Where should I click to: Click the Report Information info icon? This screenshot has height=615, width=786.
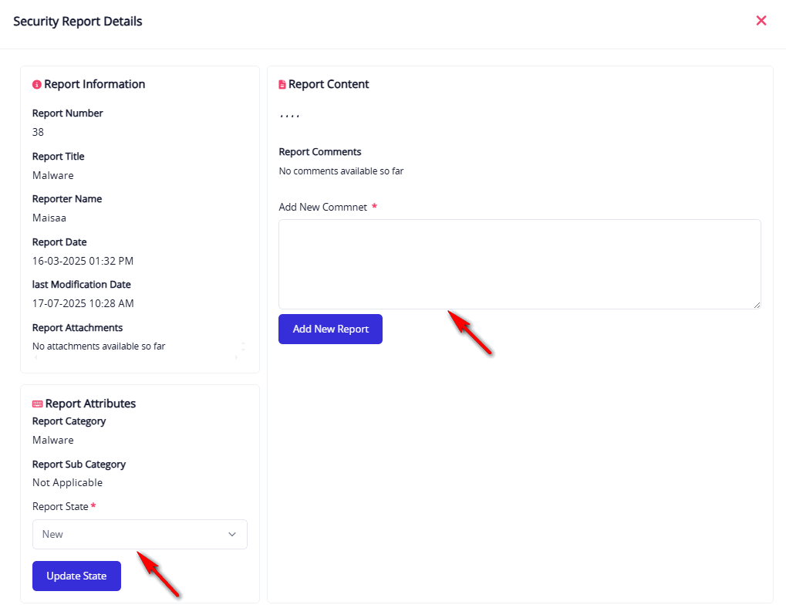coord(36,84)
